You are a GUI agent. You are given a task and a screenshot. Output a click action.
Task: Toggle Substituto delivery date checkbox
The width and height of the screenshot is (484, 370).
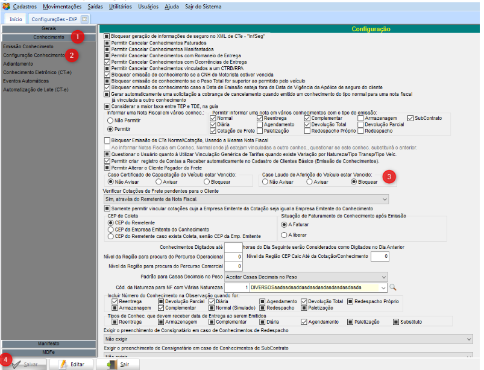(396, 322)
